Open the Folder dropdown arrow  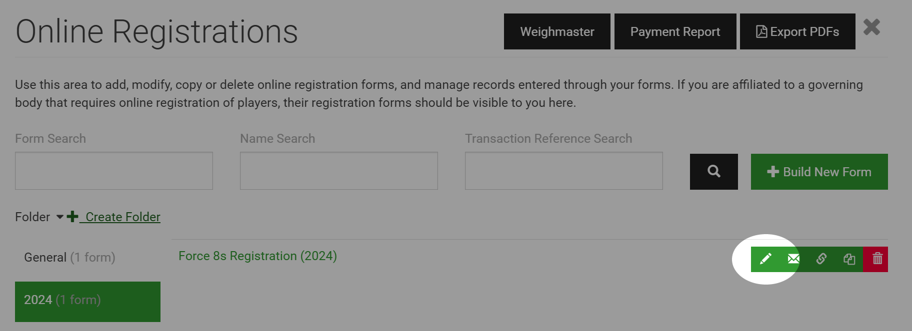coord(59,217)
